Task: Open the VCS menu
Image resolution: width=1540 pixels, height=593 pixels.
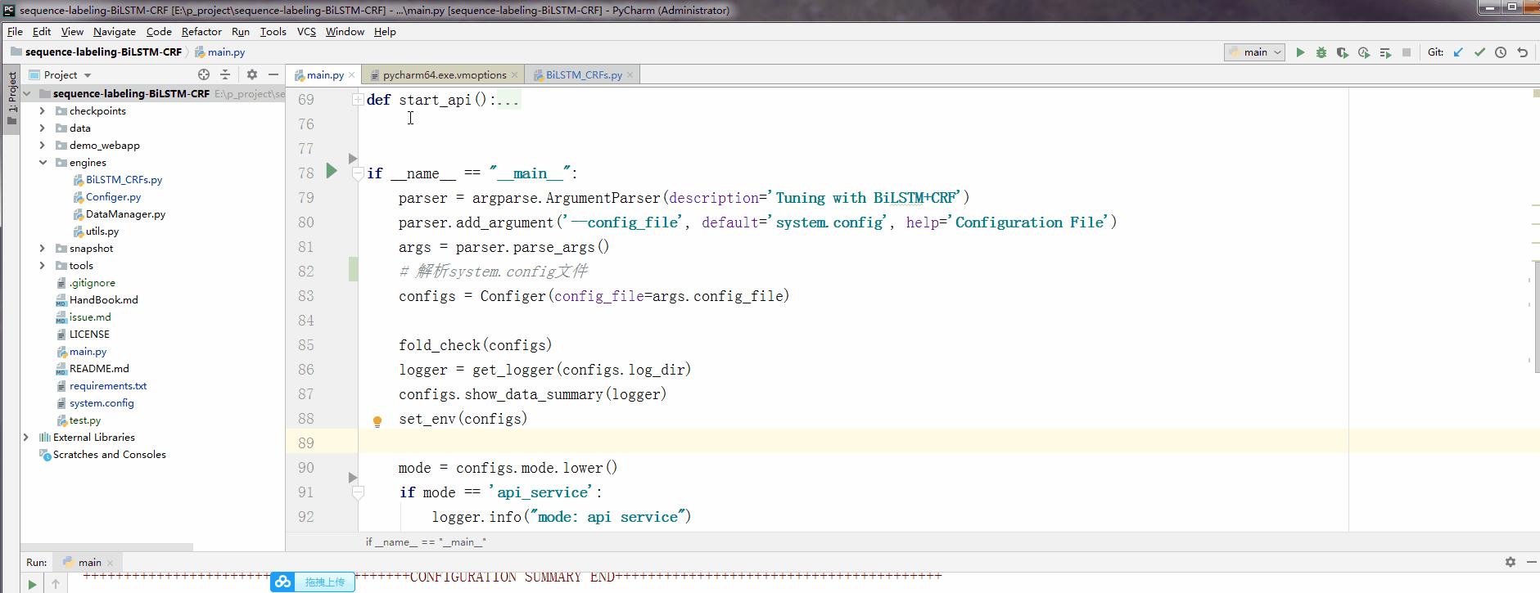Action: [306, 31]
